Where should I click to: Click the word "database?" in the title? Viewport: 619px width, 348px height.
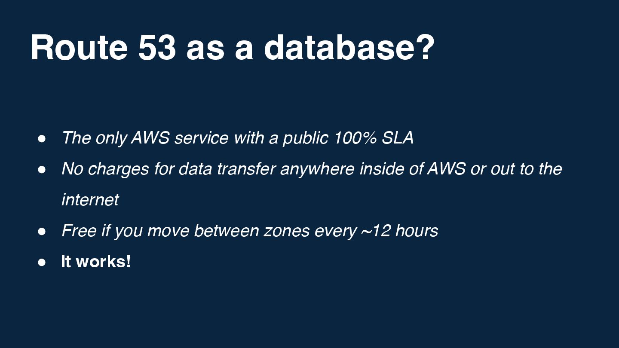[349, 47]
